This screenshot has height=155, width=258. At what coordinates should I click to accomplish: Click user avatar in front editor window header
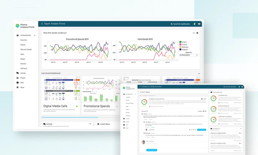tap(242, 87)
